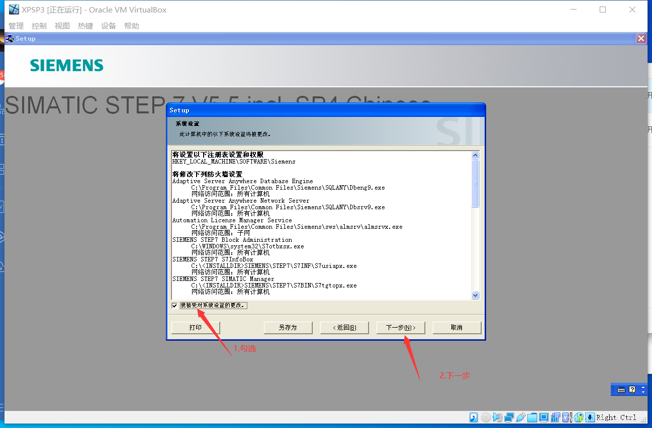This screenshot has width=652, height=428.
Task: Click the Dbeng9.exe path line
Action: (288, 188)
